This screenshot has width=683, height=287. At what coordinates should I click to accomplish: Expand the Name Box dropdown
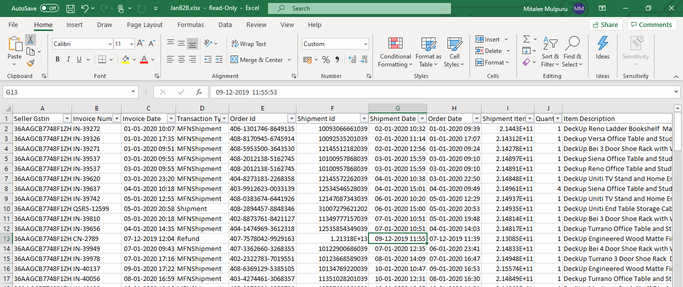coord(133,92)
